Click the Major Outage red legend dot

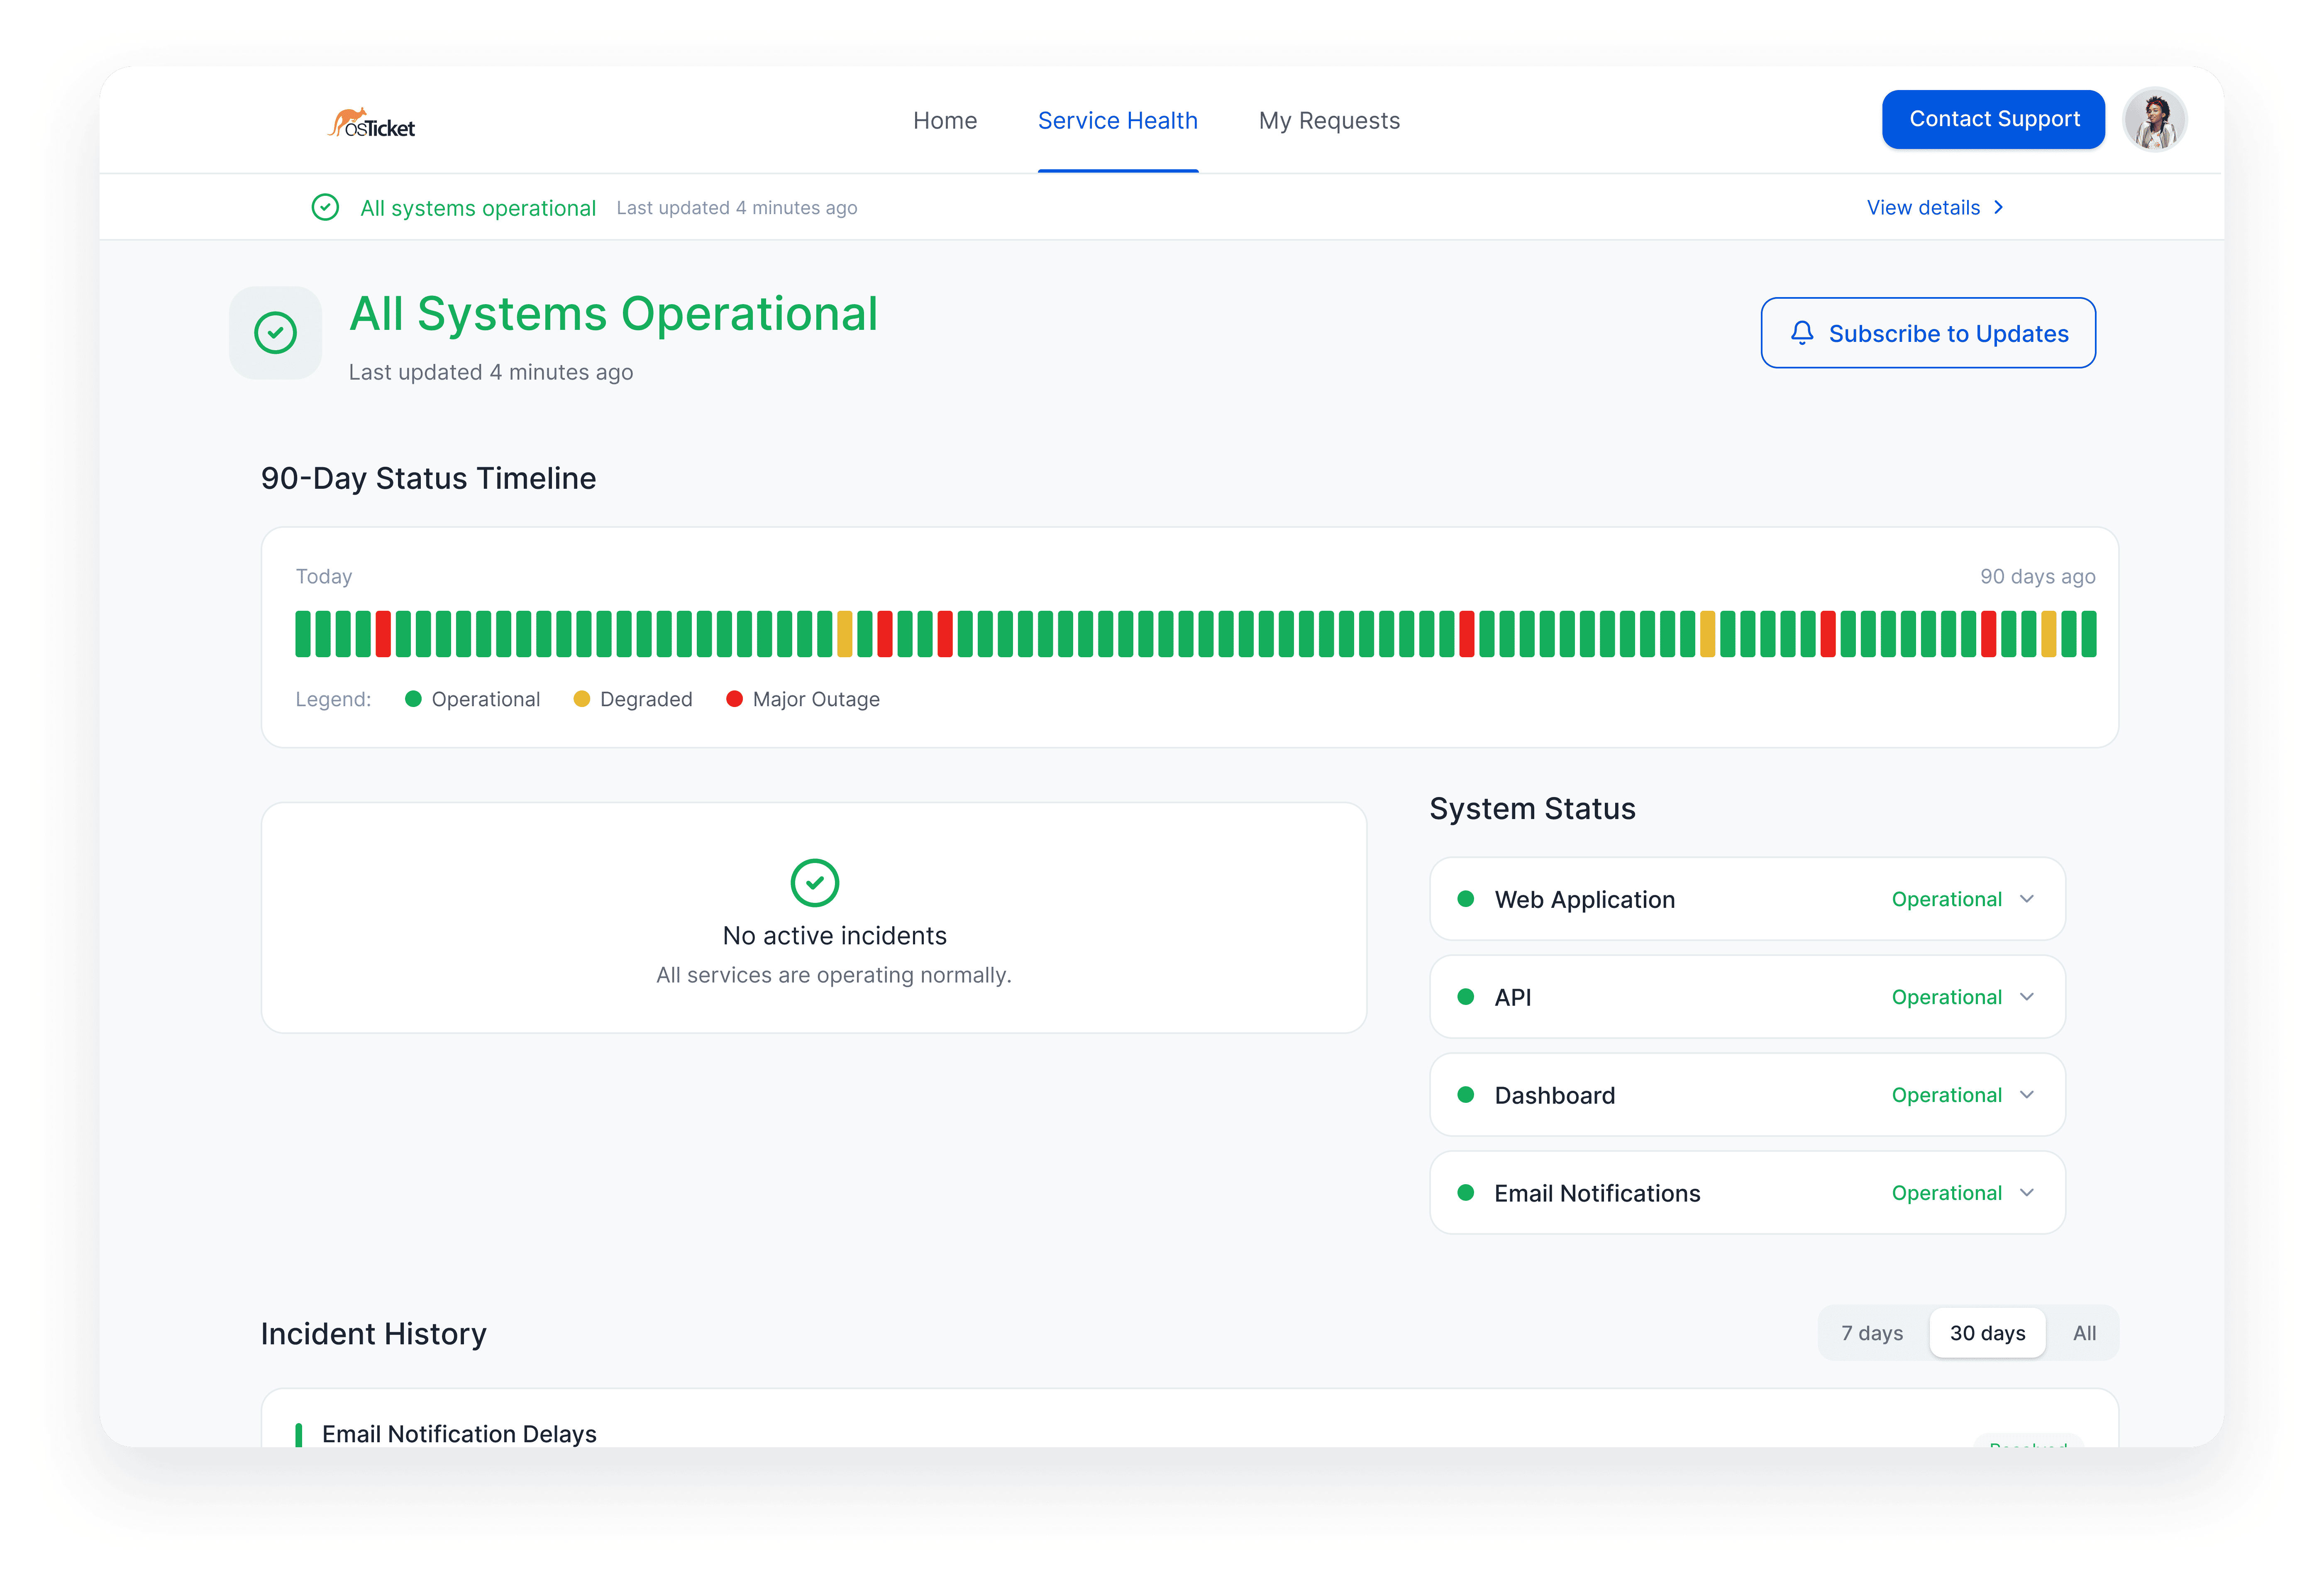pos(734,699)
